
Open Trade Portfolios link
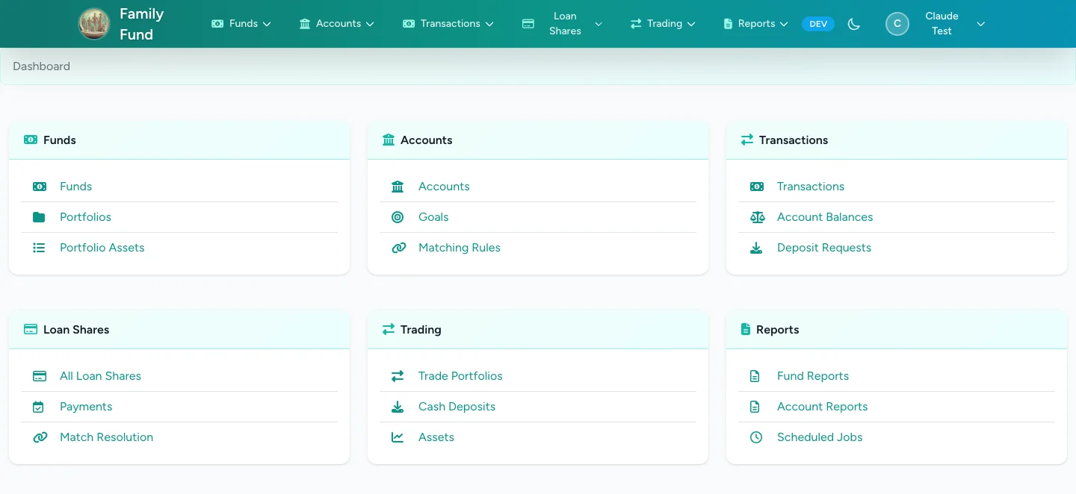coord(460,376)
